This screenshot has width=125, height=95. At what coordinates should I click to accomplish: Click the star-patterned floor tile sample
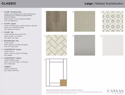click(113, 21)
